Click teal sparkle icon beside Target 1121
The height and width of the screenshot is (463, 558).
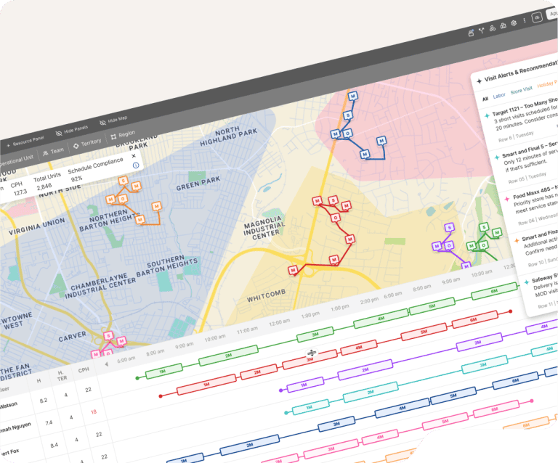(488, 115)
